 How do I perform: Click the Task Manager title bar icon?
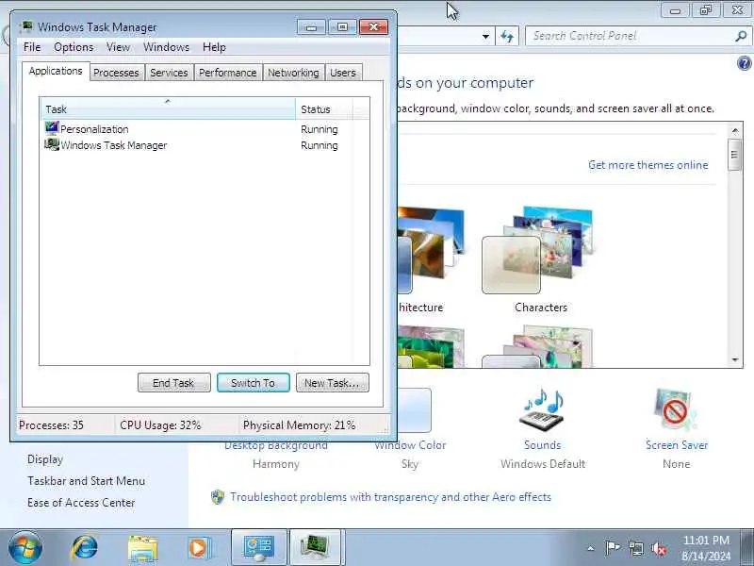27,27
